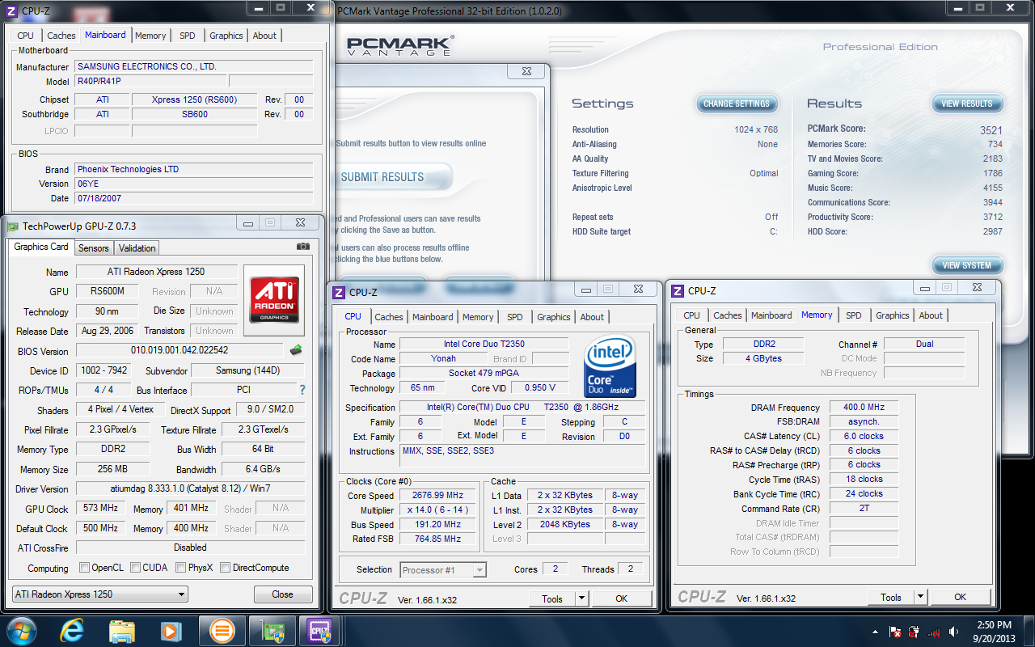
Task: Click the Close button in GPU-Z
Action: (283, 594)
